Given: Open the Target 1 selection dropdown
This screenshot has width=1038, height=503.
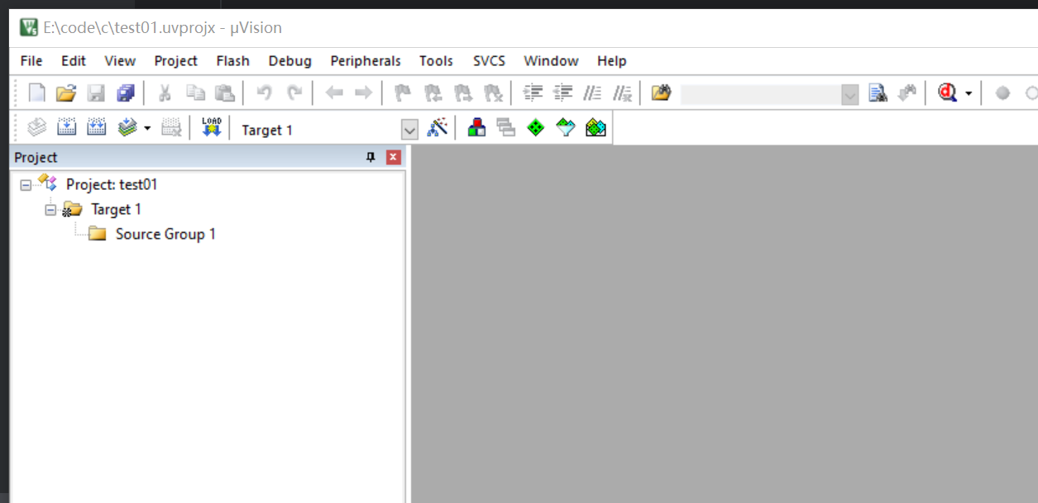Looking at the screenshot, I should [x=409, y=130].
